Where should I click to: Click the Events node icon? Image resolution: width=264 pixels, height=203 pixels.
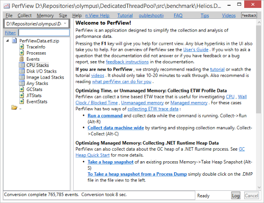click(22, 59)
